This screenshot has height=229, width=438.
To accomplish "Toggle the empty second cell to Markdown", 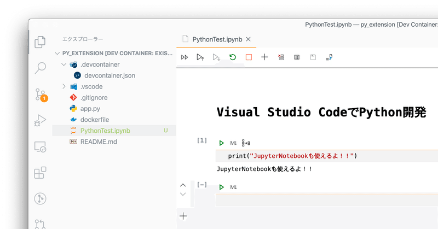I will click(x=233, y=187).
